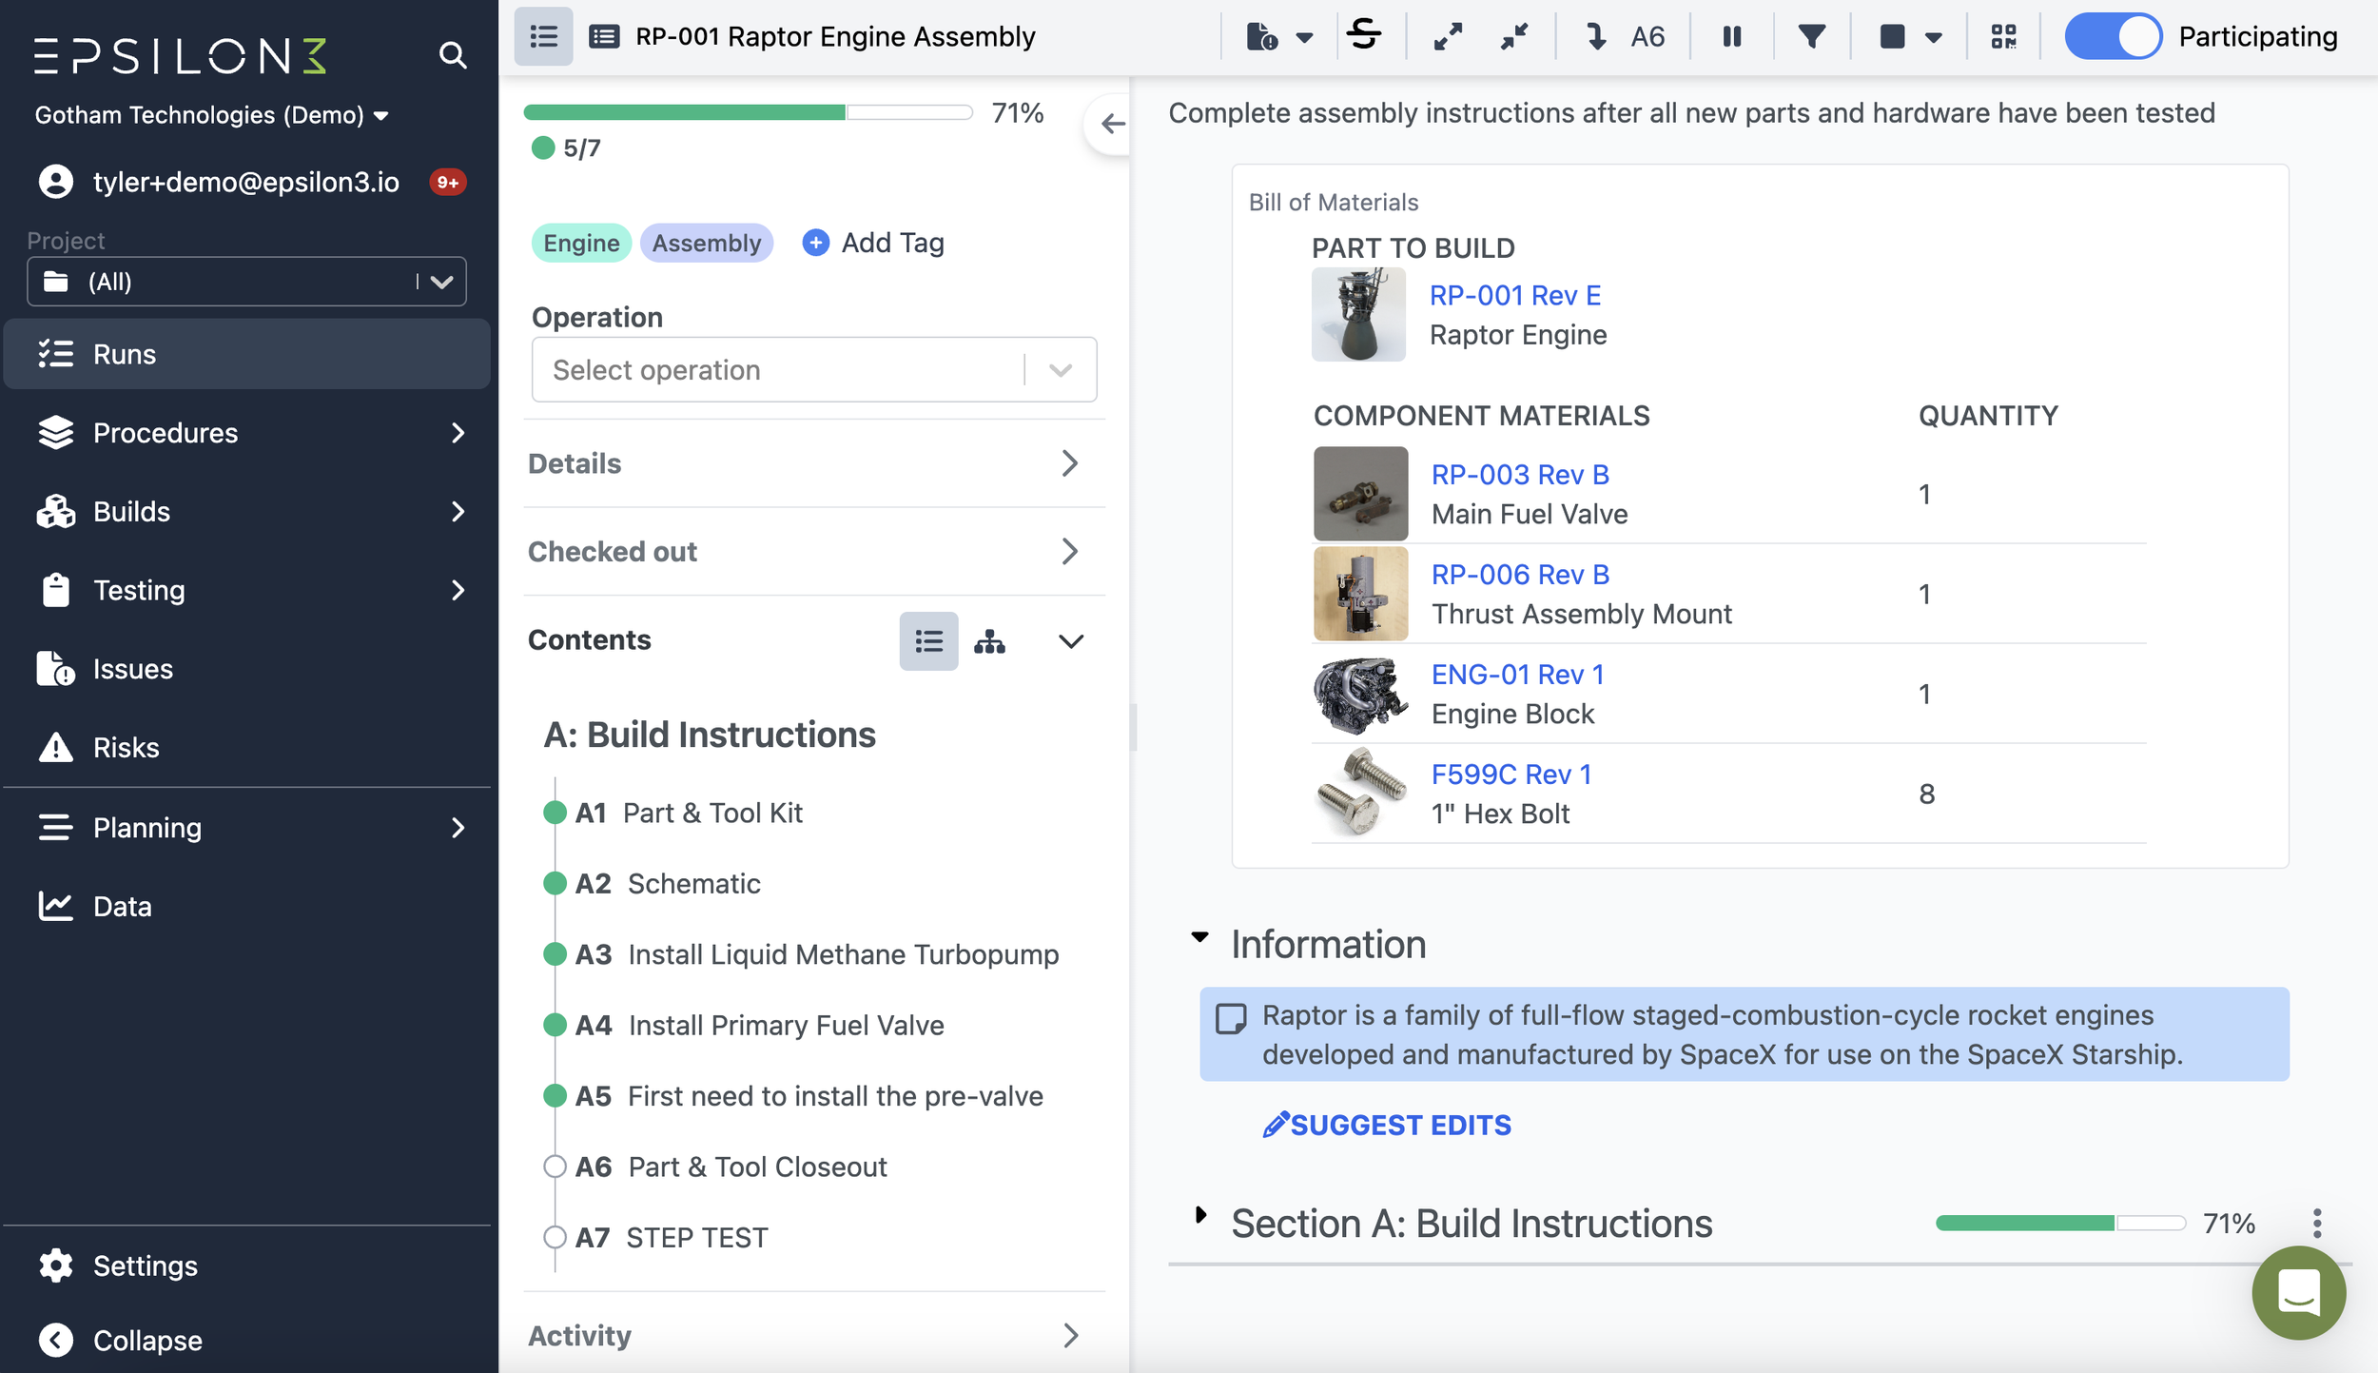Click the expand all arrows icon
The height and width of the screenshot is (1373, 2378).
pos(1448,37)
